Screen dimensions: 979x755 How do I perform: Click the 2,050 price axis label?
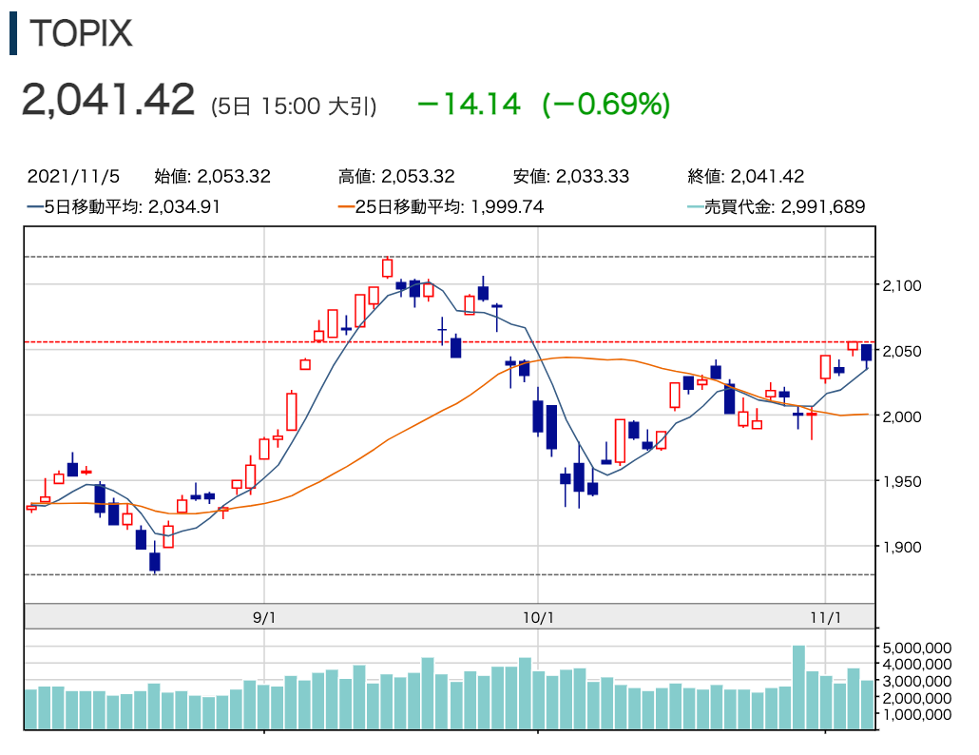pyautogui.click(x=902, y=351)
